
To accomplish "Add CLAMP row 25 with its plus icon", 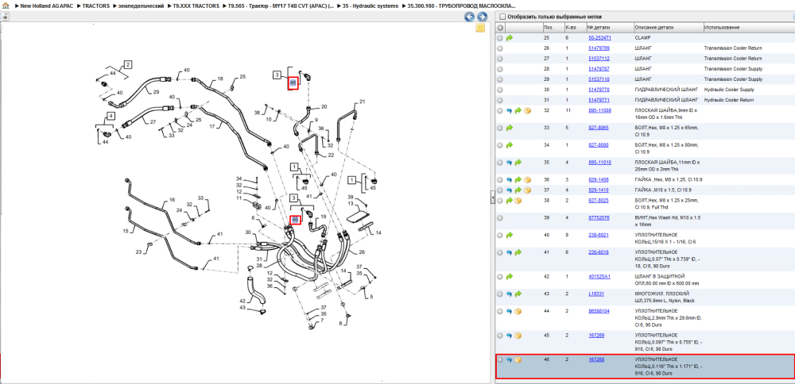I will coord(500,38).
